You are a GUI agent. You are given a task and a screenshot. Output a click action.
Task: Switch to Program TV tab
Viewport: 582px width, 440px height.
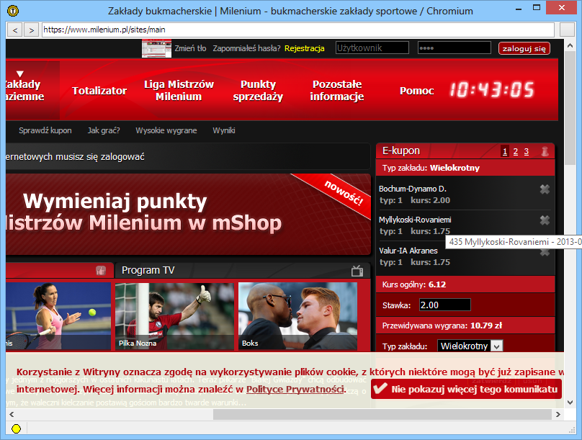click(242, 271)
